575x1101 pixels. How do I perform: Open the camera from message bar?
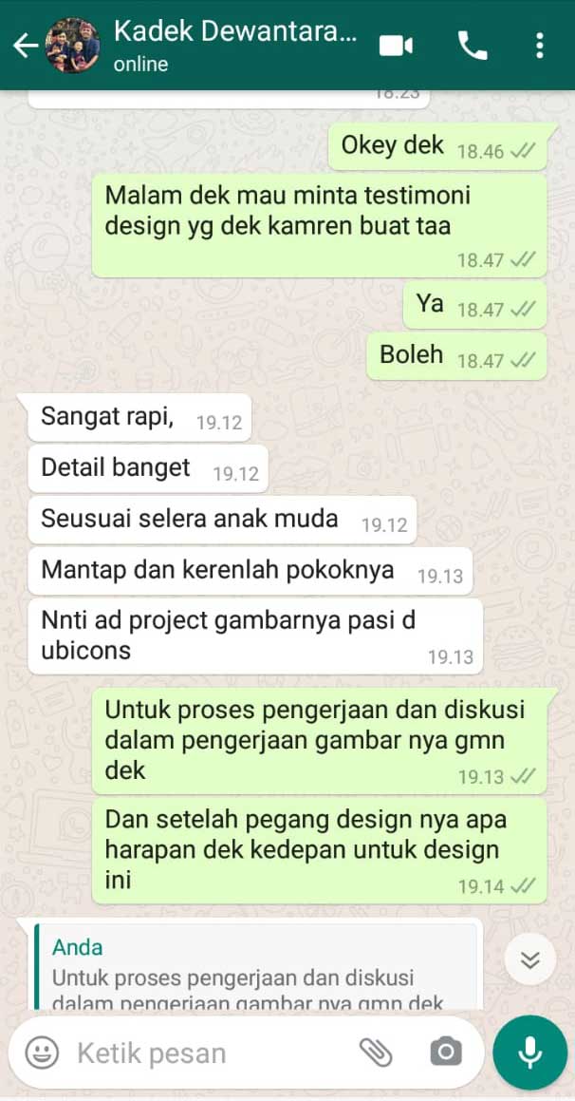[445, 1053]
